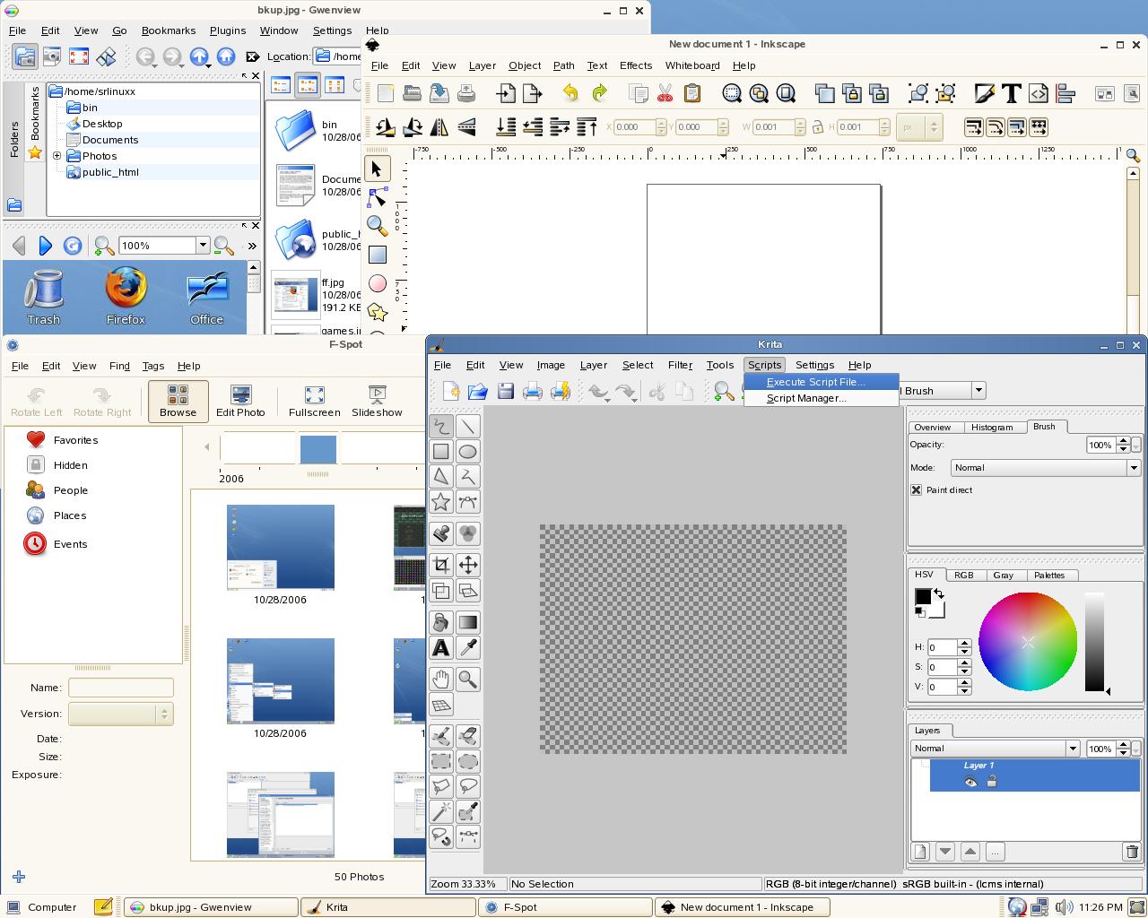Switch to the Histogram tab in Krita
Viewport: 1148px width, 918px height.
click(x=992, y=427)
